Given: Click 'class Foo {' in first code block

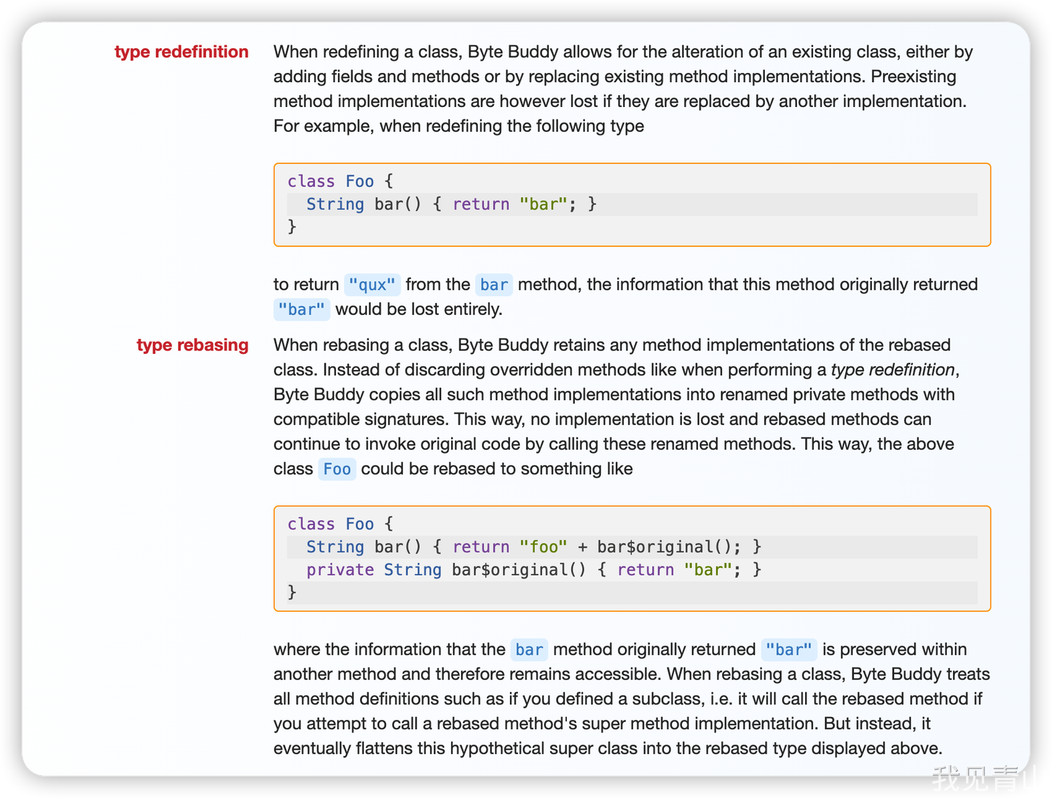Looking at the screenshot, I should (340, 181).
